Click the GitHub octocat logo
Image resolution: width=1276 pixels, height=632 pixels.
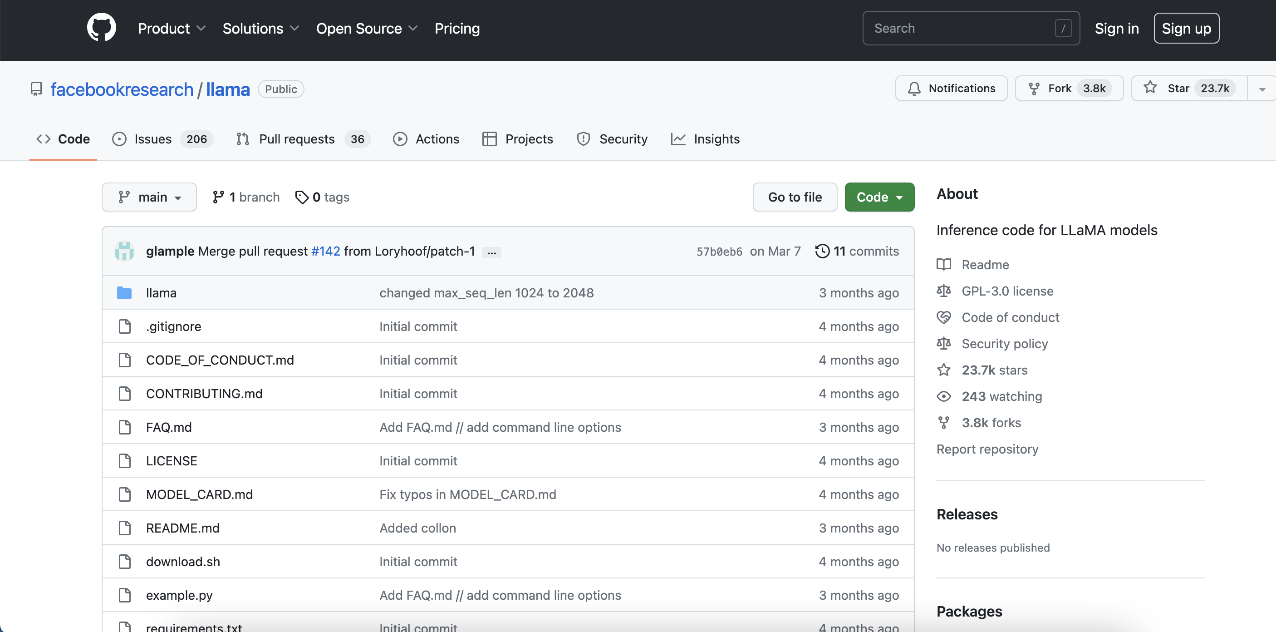[102, 28]
